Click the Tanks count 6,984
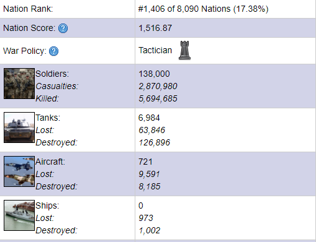The width and height of the screenshot is (316, 242). point(149,118)
